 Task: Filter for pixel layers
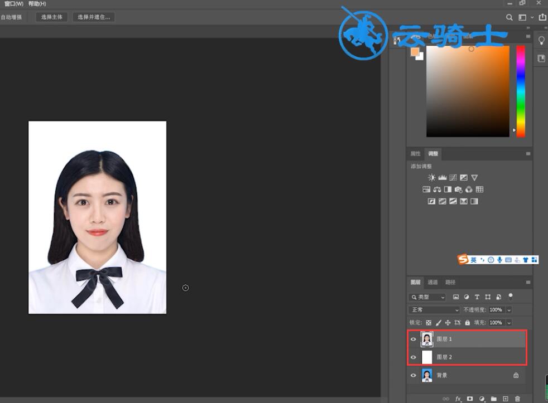click(456, 297)
